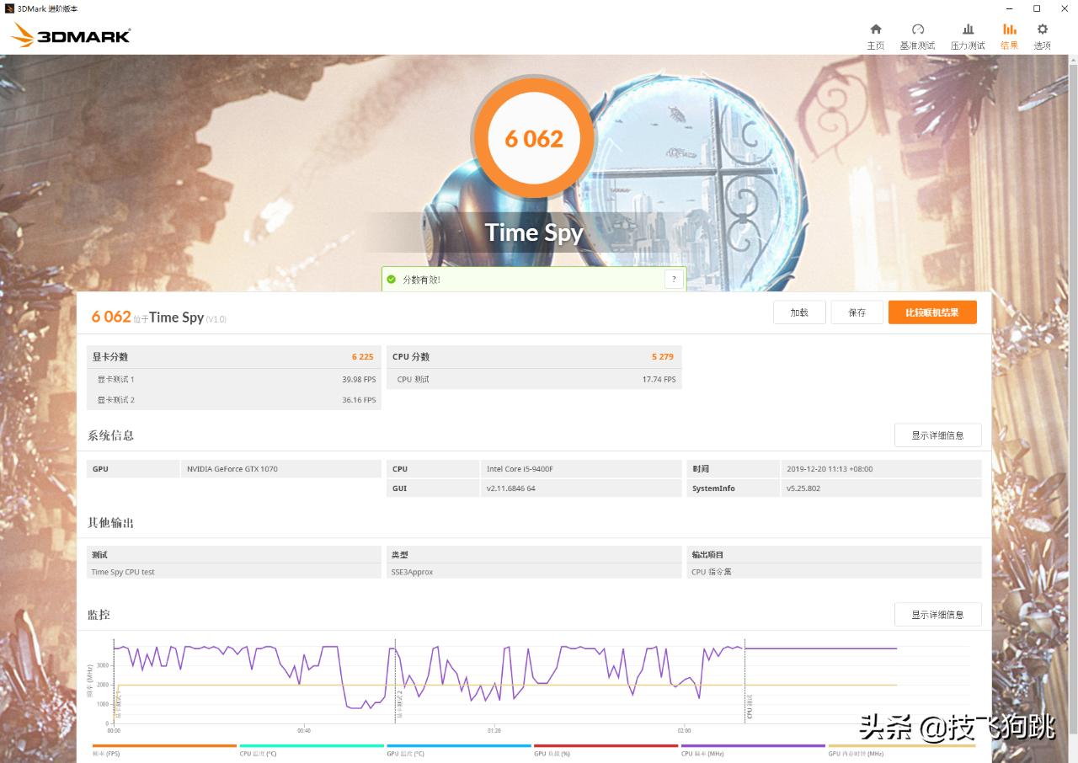Open the 选项 settings gear icon
Image resolution: width=1078 pixels, height=763 pixels.
(1042, 34)
